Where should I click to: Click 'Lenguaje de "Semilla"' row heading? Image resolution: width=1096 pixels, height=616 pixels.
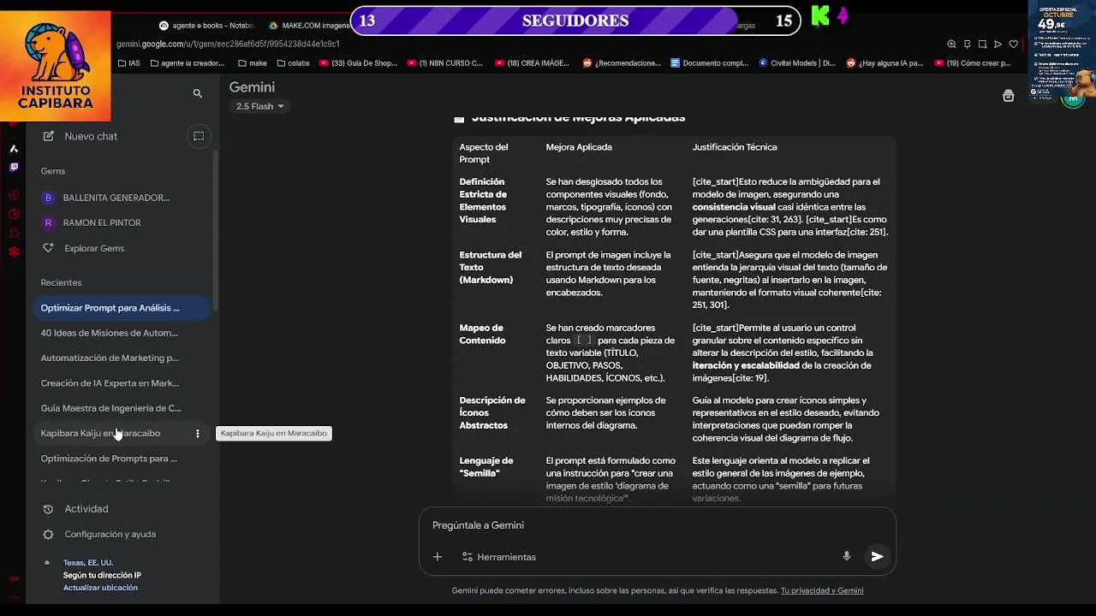pyautogui.click(x=485, y=467)
